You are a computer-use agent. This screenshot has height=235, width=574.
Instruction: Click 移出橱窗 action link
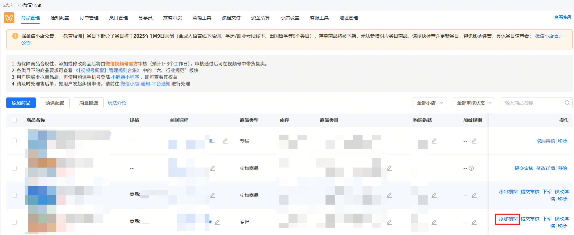508,192
